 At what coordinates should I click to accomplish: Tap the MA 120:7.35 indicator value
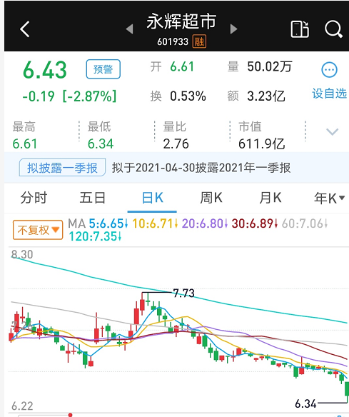pyautogui.click(x=95, y=236)
